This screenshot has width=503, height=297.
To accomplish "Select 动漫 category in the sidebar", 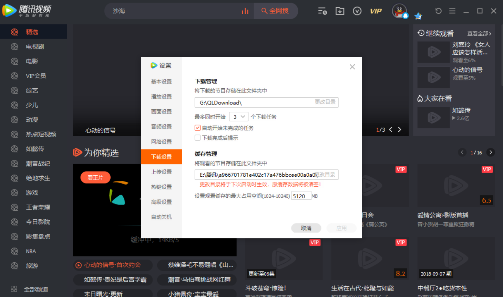I will pos(32,120).
